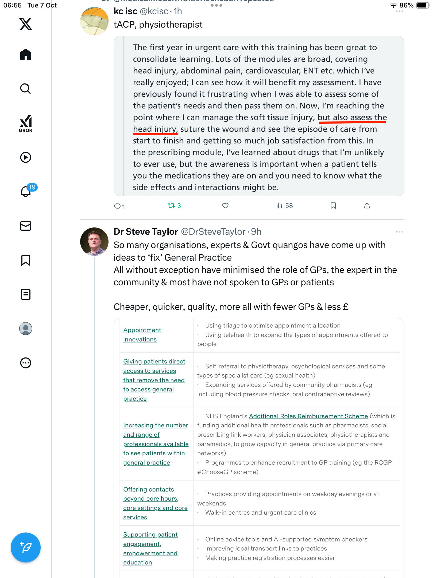Open Dr Steve Taylor's profile picture
433x578 pixels.
[x=94, y=242]
